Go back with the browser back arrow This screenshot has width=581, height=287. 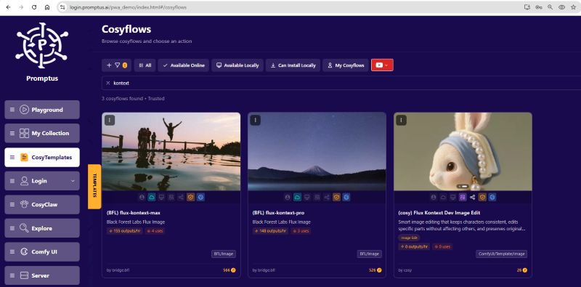pyautogui.click(x=8, y=7)
